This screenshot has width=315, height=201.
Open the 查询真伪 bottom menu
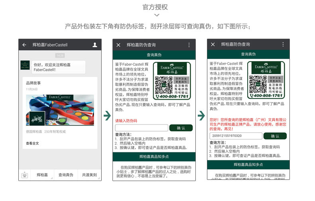66,175
